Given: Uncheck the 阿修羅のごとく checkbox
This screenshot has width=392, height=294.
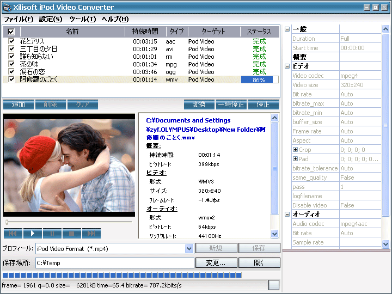Looking at the screenshot, I should [11, 79].
